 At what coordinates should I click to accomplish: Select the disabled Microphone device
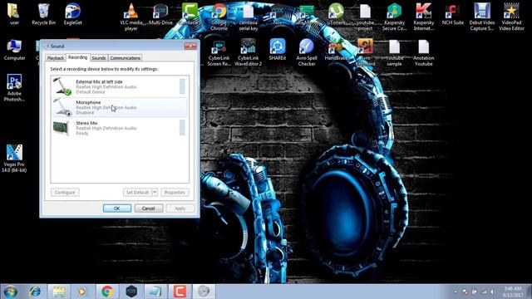[x=119, y=107]
